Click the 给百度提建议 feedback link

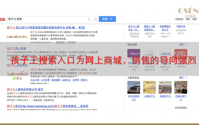coord(181,108)
